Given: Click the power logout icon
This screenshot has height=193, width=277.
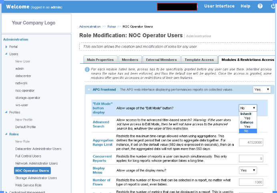Looking at the screenshot, I should pyautogui.click(x=273, y=6).
